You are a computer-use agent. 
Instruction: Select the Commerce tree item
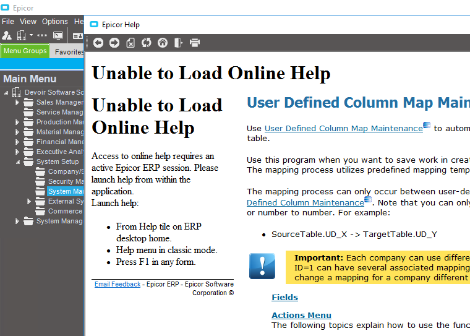click(66, 211)
